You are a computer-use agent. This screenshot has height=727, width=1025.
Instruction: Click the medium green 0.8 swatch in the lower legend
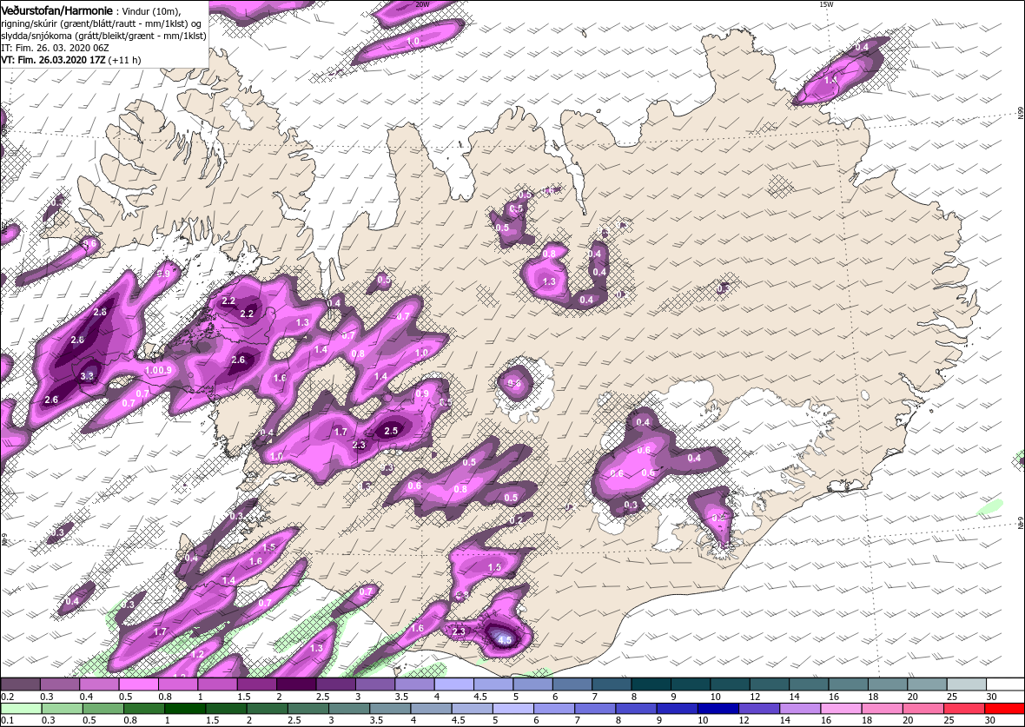[x=144, y=709]
